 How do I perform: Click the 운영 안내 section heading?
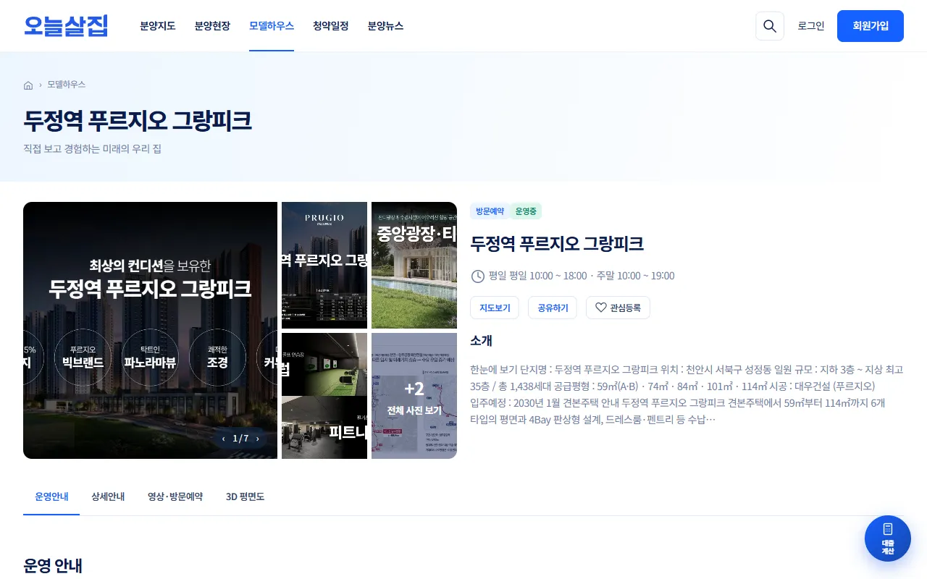point(53,566)
